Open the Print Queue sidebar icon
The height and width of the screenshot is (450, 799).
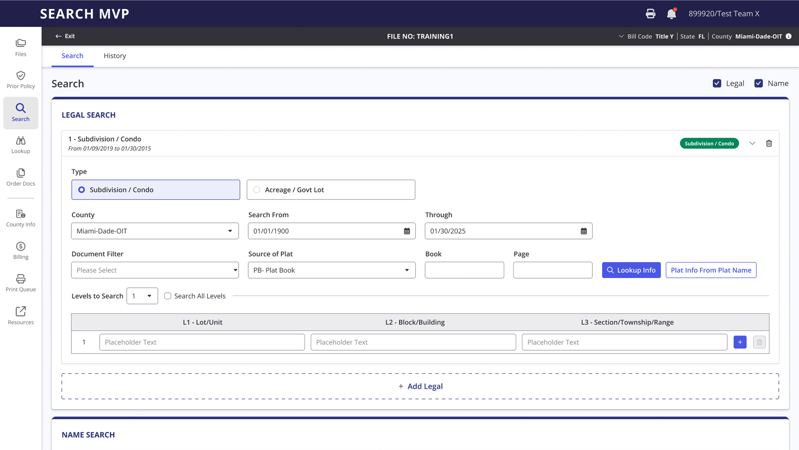tap(20, 279)
